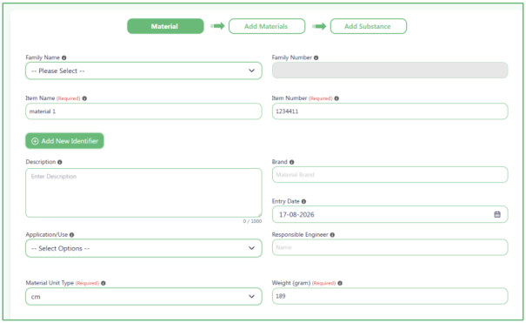Go to the Add Substance step
The image size is (526, 323).
click(x=369, y=26)
